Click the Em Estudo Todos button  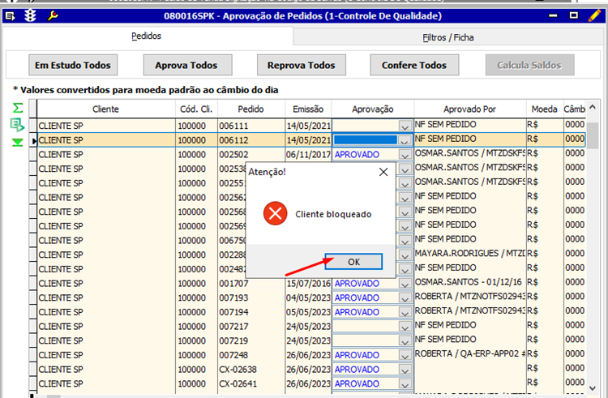click(x=73, y=65)
